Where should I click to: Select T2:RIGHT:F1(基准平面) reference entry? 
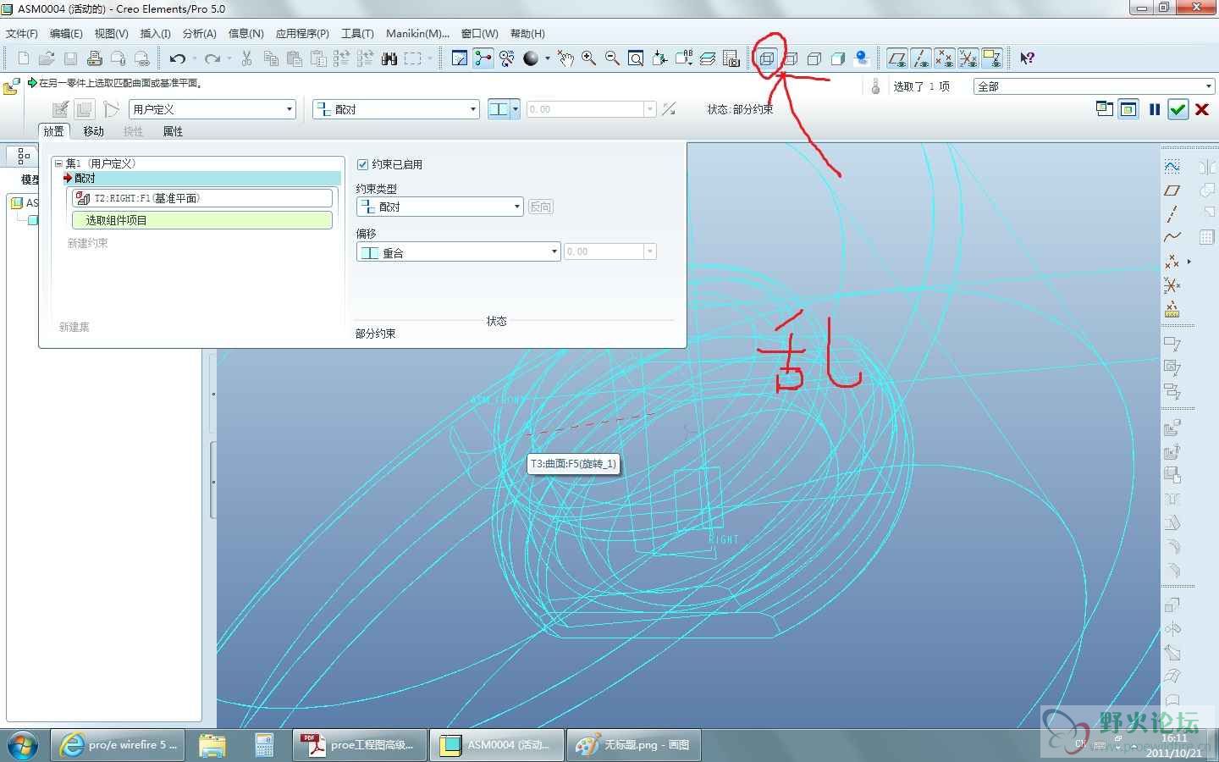pos(201,198)
